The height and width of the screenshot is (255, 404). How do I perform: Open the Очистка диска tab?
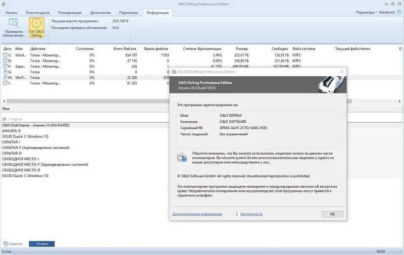(x=37, y=12)
